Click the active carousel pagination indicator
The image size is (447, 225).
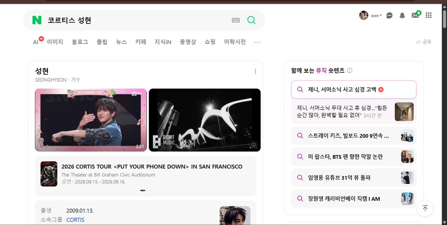click(143, 191)
